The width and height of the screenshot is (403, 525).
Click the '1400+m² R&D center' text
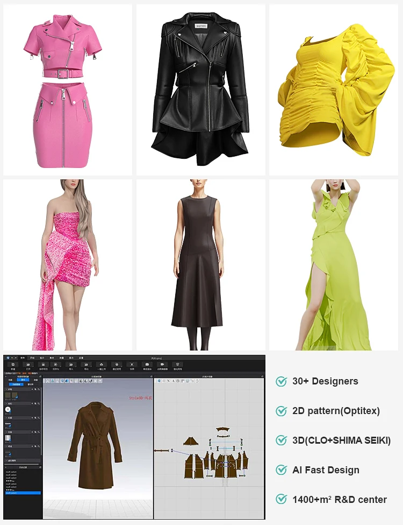(340, 500)
